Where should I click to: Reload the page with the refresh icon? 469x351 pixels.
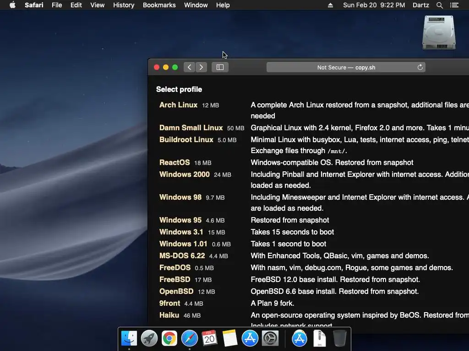tap(420, 67)
